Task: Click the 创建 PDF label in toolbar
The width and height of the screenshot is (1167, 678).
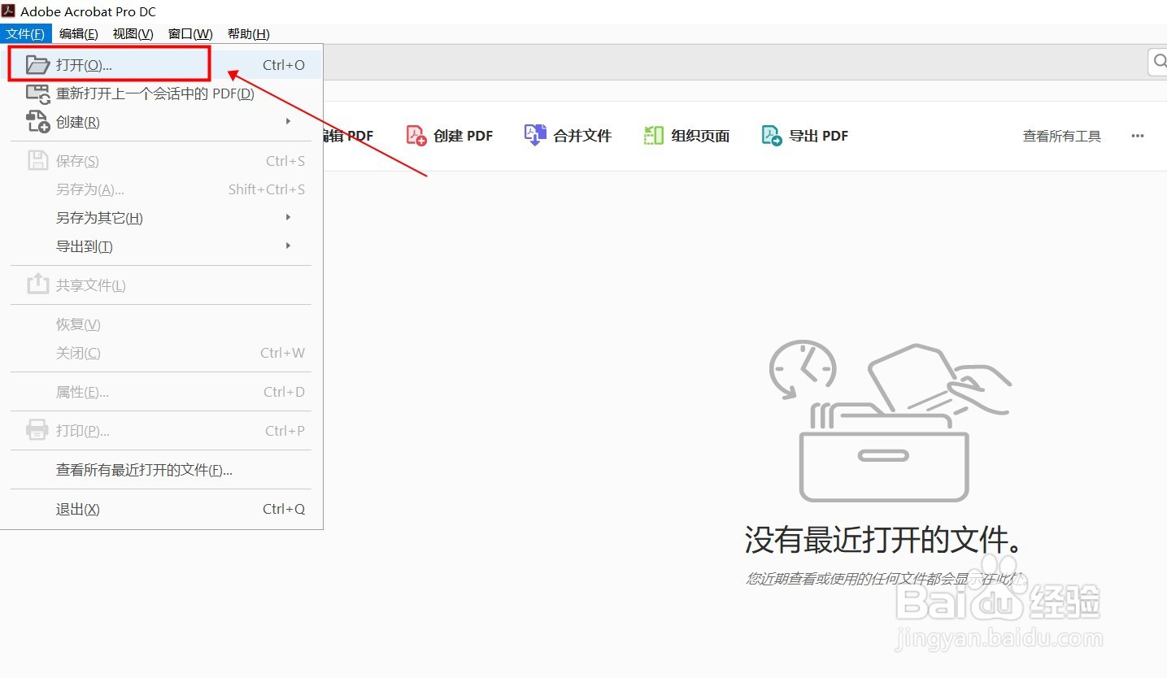Action: 464,136
